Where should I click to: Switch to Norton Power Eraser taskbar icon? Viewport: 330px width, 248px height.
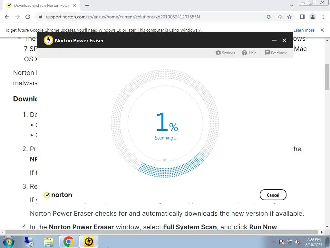point(89,242)
